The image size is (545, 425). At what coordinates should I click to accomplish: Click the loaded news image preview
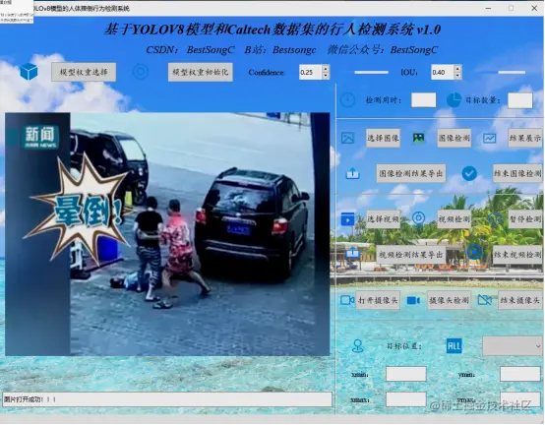tap(167, 234)
